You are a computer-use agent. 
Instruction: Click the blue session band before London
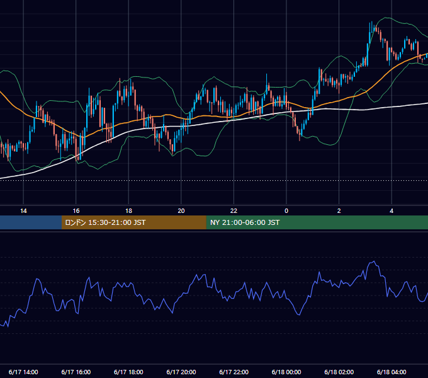(31, 222)
